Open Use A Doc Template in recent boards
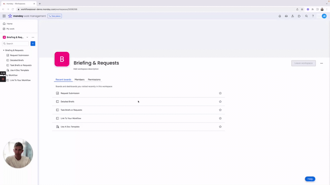The image size is (330, 185). 70,127
